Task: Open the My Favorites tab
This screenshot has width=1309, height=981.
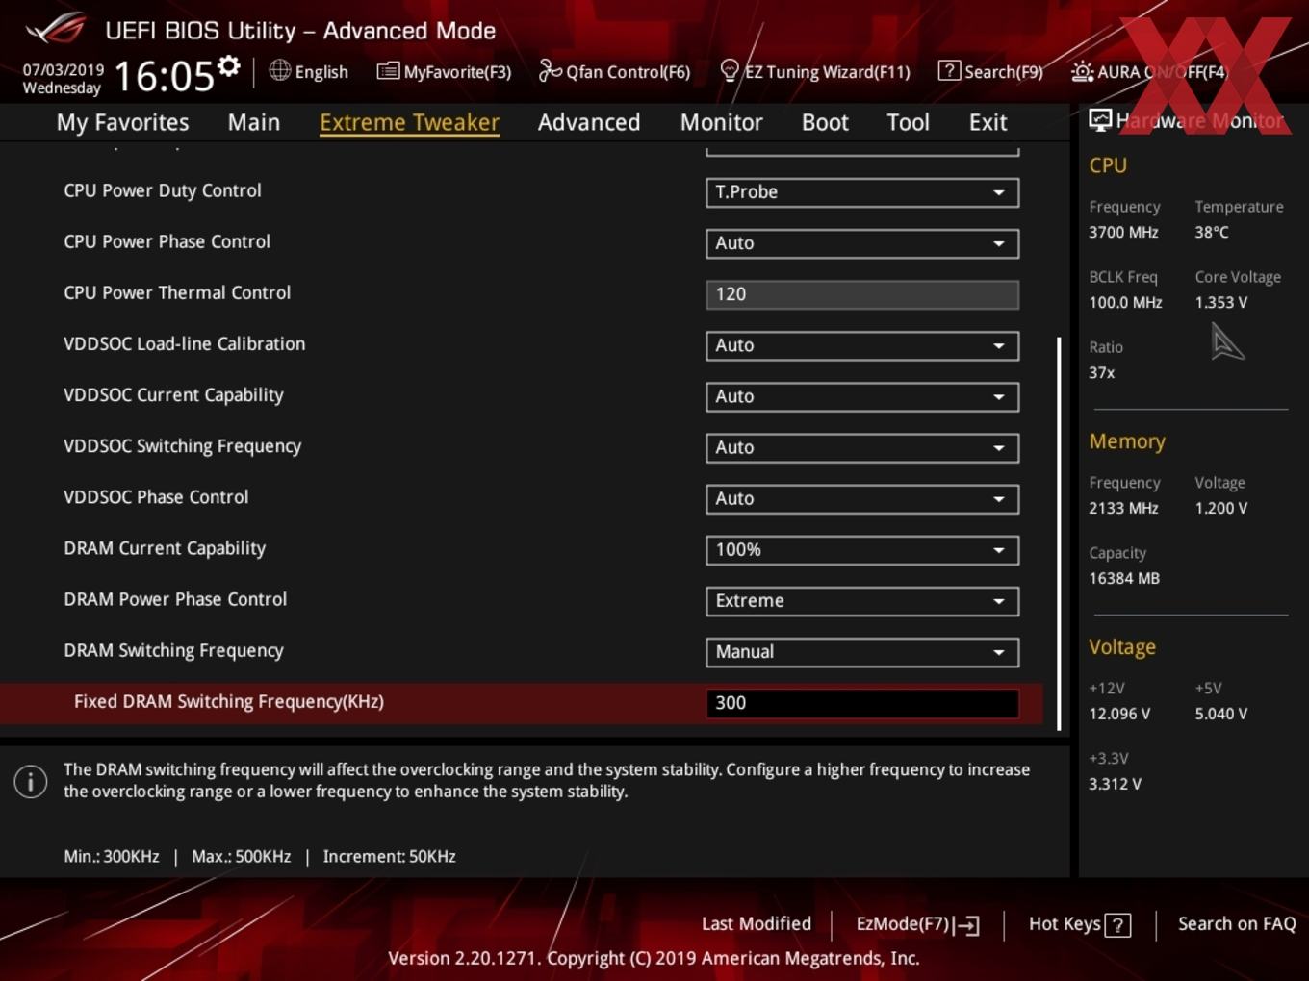Action: click(122, 122)
